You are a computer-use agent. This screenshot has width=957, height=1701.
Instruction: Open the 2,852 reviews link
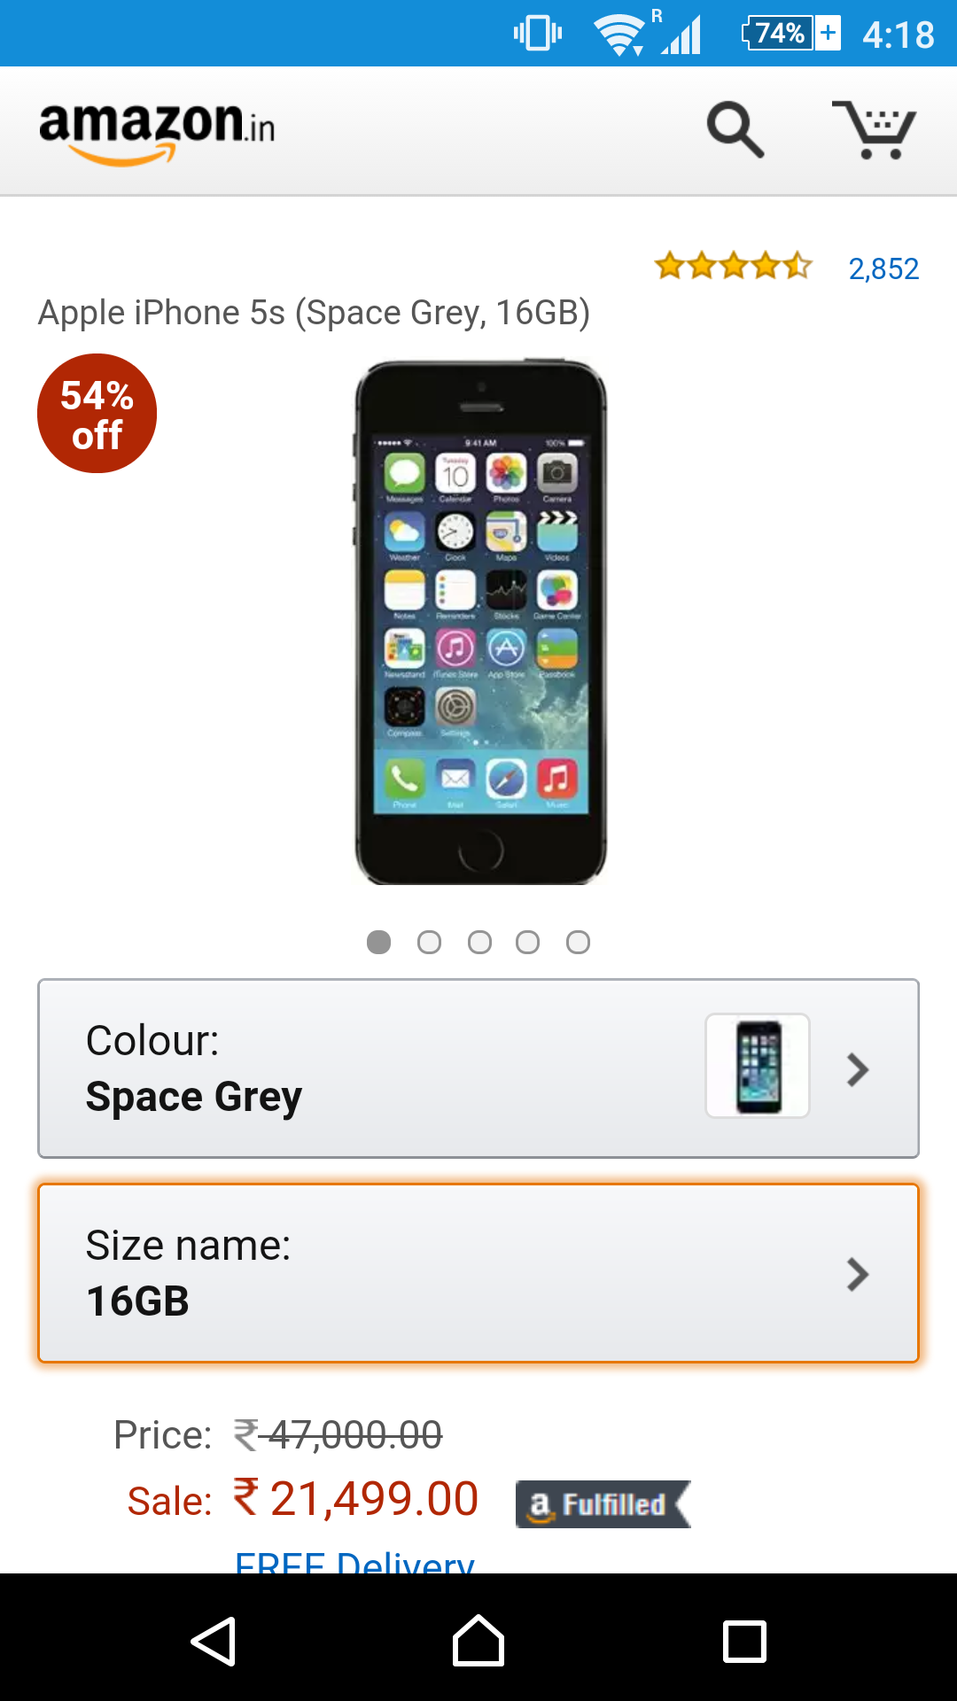[883, 268]
